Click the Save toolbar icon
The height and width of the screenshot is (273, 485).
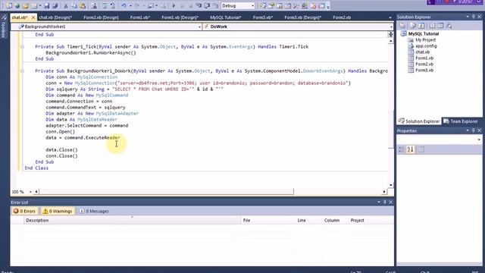(47, 6)
